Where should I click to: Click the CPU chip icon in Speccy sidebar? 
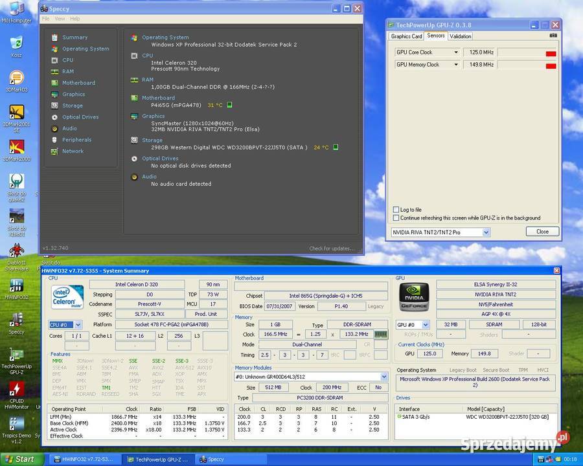point(54,60)
